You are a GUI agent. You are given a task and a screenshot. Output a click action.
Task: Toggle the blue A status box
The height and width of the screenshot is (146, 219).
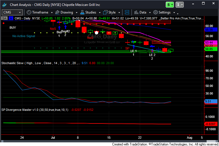11,18
